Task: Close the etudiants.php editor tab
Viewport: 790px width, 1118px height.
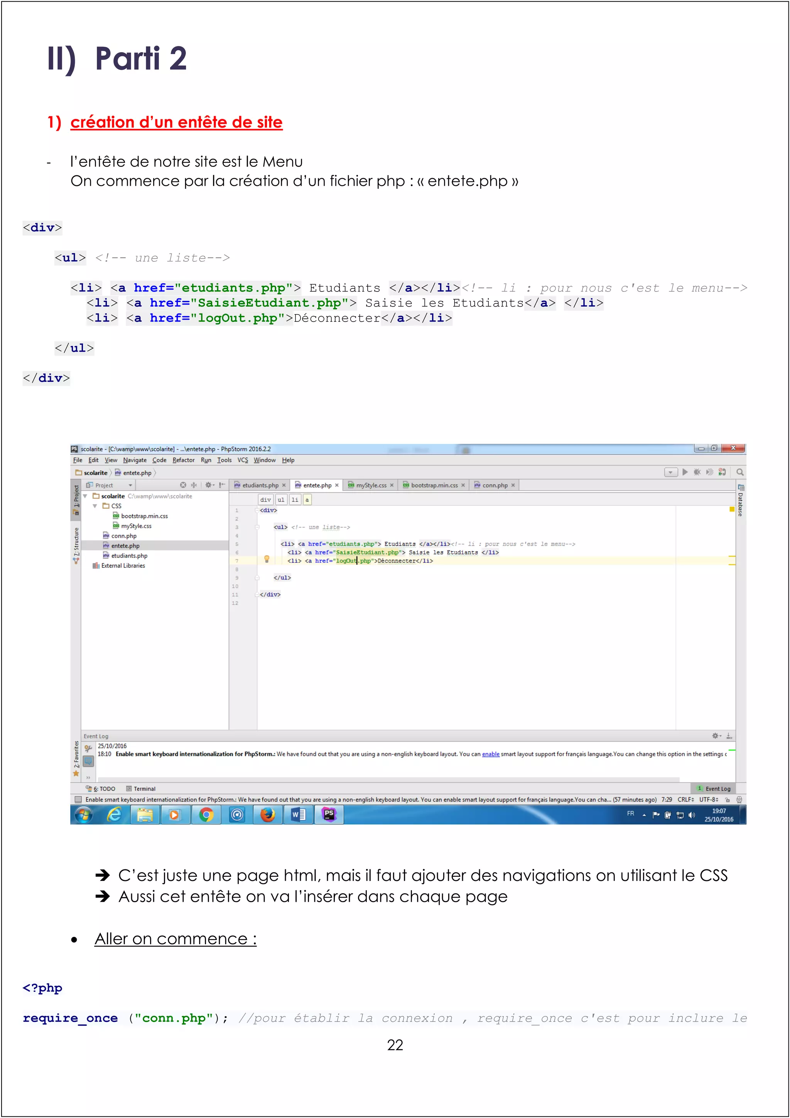Action: 284,486
